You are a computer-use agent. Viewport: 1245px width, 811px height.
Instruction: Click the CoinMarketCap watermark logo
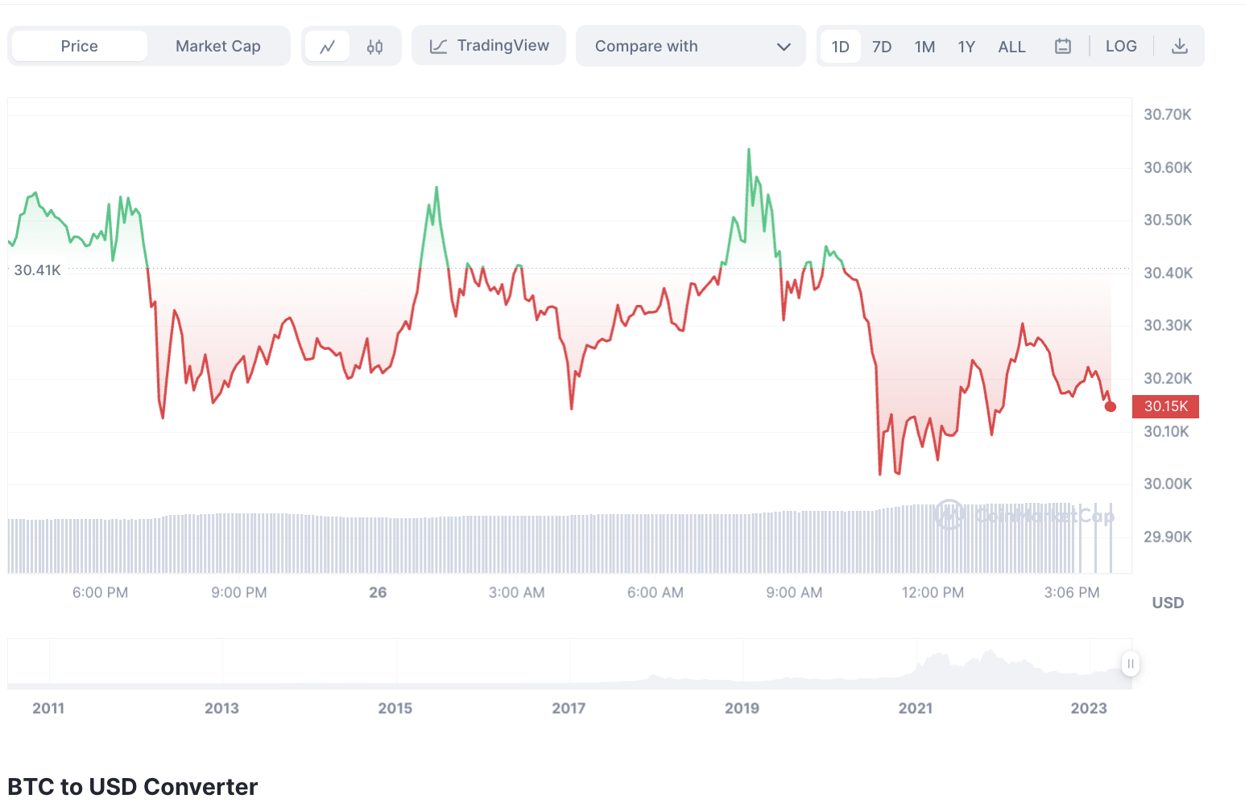click(949, 514)
